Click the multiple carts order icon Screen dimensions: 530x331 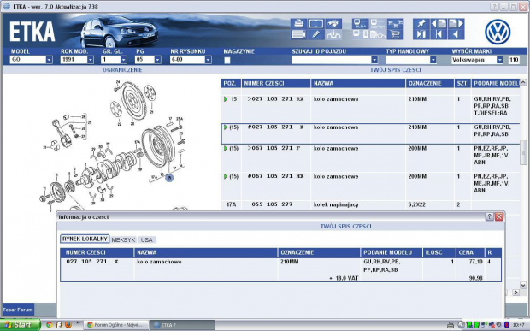click(395, 23)
